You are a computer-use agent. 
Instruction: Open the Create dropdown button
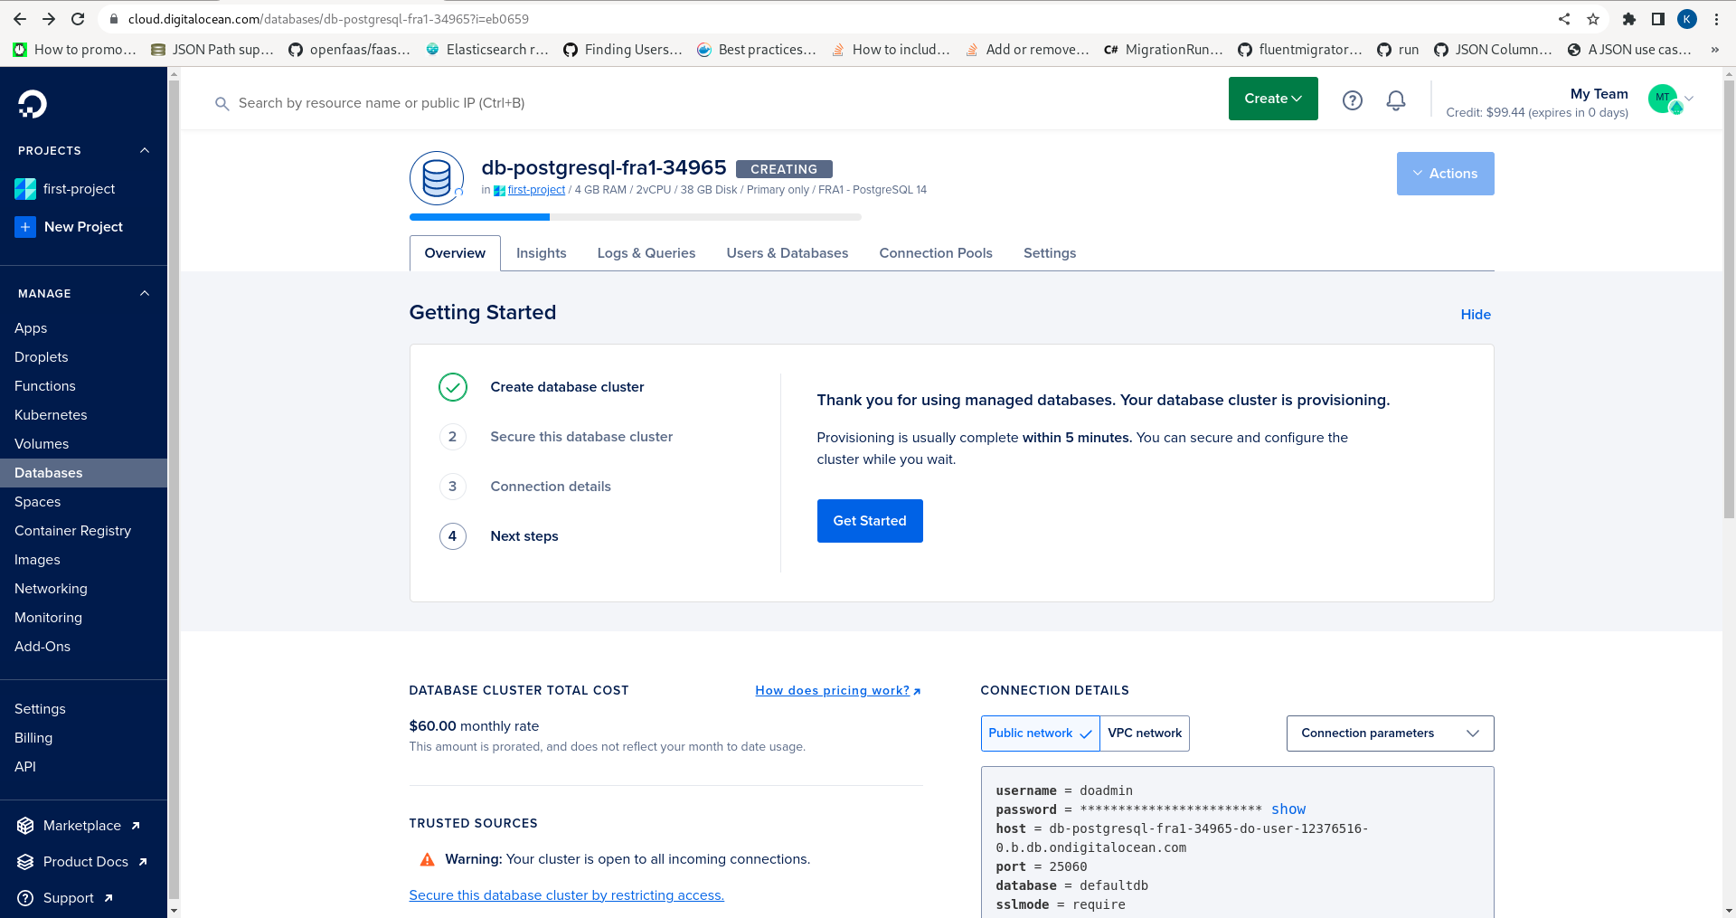[1273, 99]
